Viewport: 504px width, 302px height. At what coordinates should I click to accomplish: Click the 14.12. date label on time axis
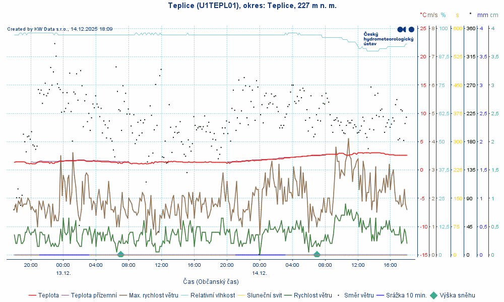(x=259, y=273)
